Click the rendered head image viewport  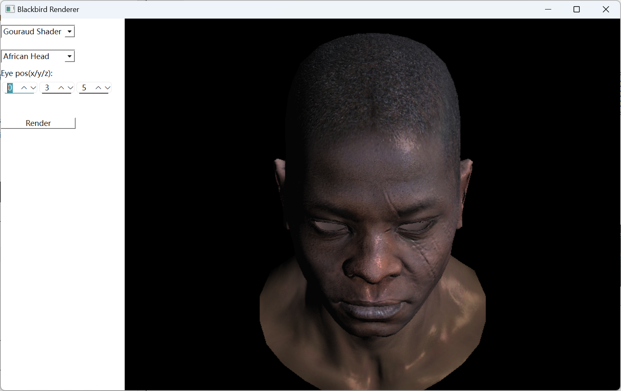click(x=372, y=204)
